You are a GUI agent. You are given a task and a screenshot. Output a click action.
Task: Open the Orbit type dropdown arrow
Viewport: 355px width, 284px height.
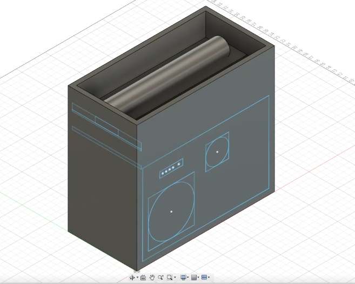(137, 278)
